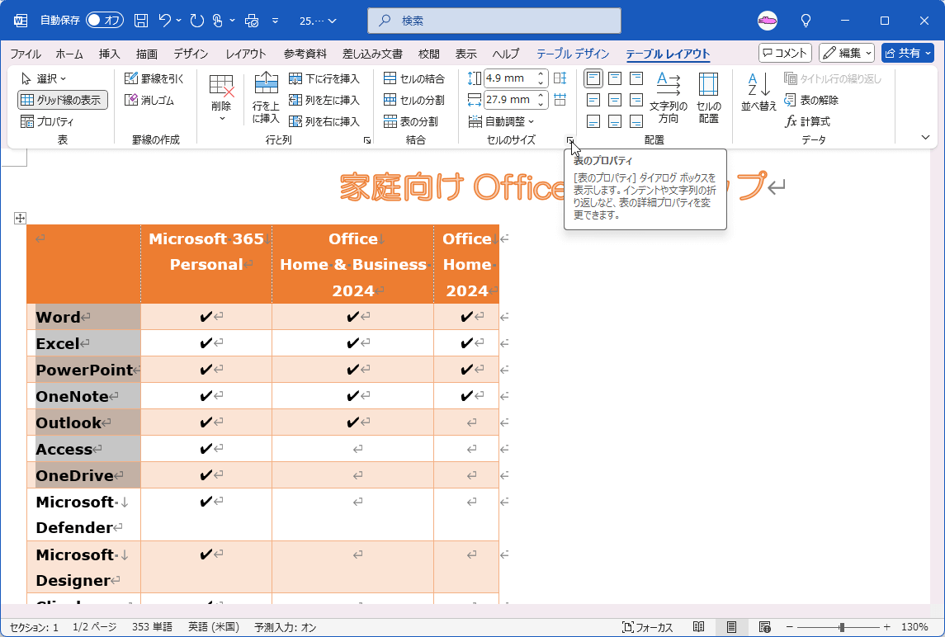Click the print preview icon
Image resolution: width=945 pixels, height=637 pixels.
pos(252,21)
